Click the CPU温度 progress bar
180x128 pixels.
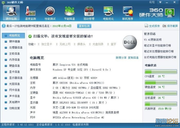coord(161,72)
